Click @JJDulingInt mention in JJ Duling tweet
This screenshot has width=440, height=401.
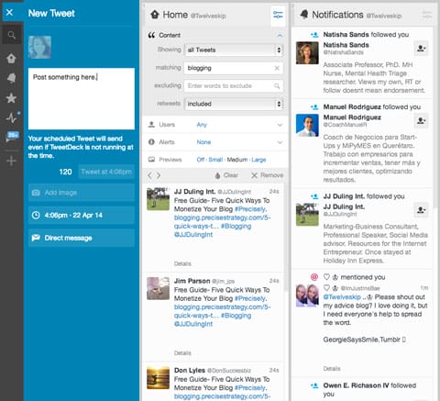pyautogui.click(x=193, y=235)
